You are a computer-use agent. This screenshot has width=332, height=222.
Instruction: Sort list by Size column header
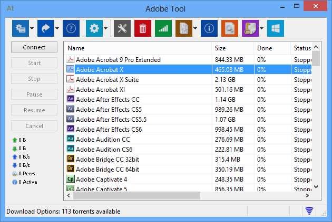point(233,48)
